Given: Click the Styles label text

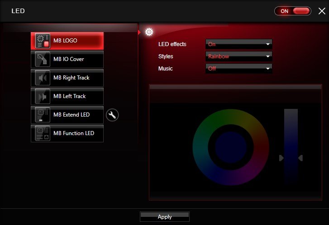Looking at the screenshot, I should tap(166, 56).
